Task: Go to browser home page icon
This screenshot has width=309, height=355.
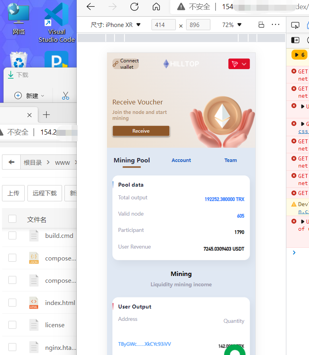Action: click(156, 7)
